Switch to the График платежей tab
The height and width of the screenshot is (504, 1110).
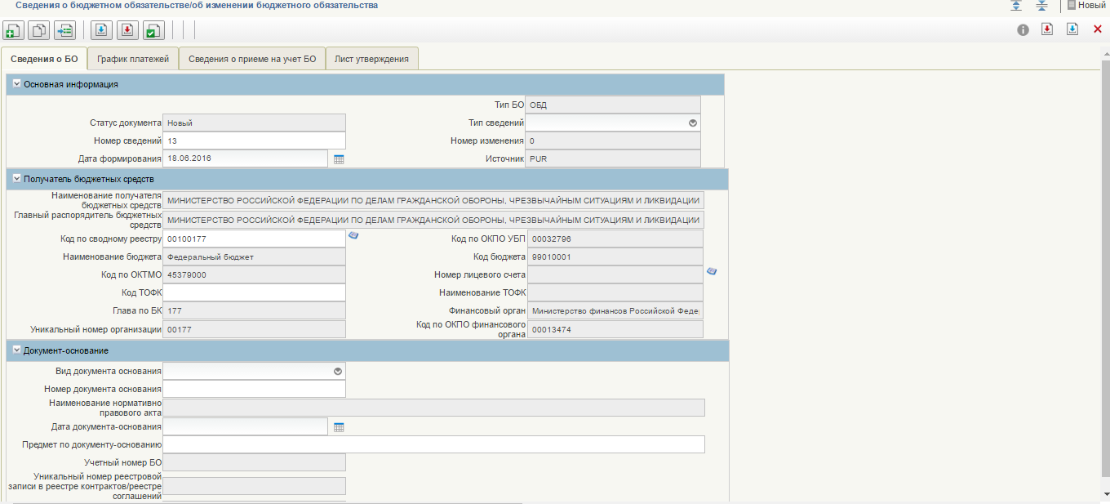(x=132, y=59)
